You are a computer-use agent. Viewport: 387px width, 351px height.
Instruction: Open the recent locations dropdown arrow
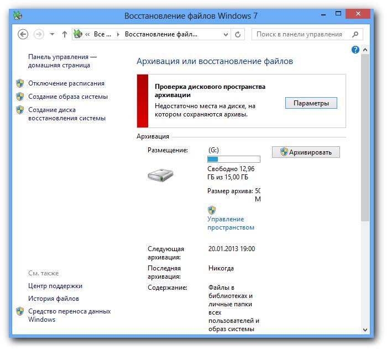click(52, 34)
